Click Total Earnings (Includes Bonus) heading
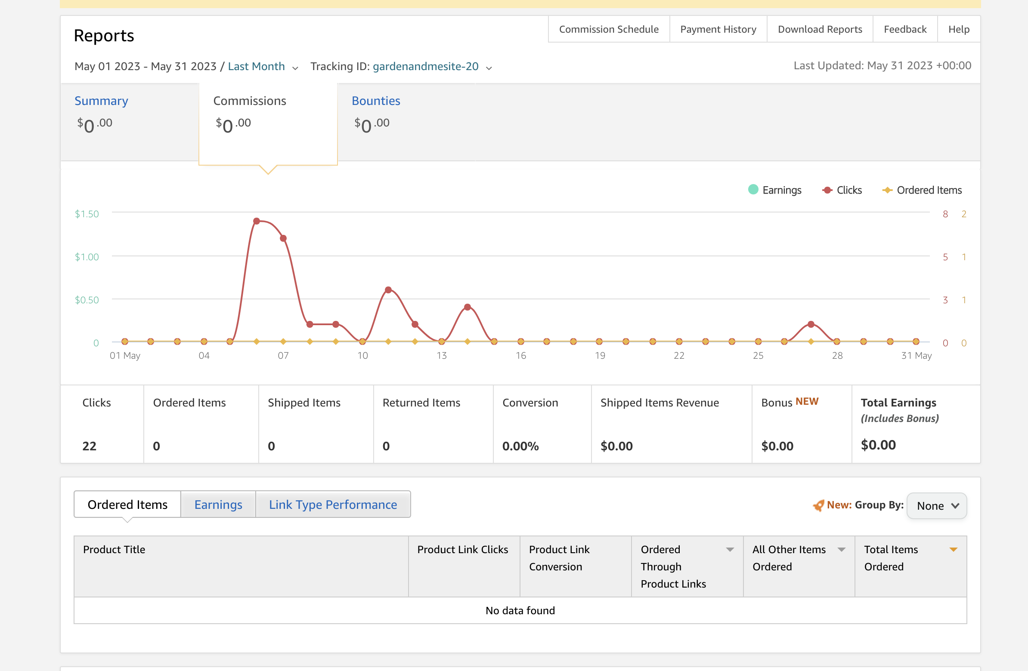The height and width of the screenshot is (671, 1028). point(900,410)
